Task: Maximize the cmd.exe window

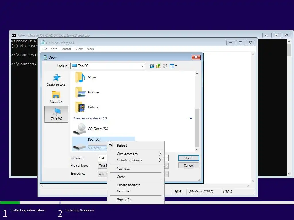Action: pyautogui.click(x=276, y=35)
